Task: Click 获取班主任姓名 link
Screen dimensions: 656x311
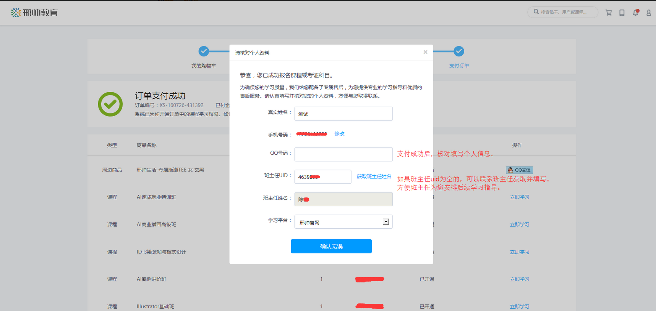Action: [374, 176]
